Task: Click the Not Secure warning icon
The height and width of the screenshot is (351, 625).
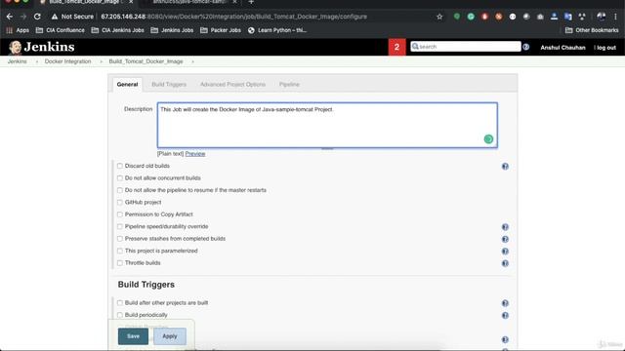Action: (x=55, y=17)
